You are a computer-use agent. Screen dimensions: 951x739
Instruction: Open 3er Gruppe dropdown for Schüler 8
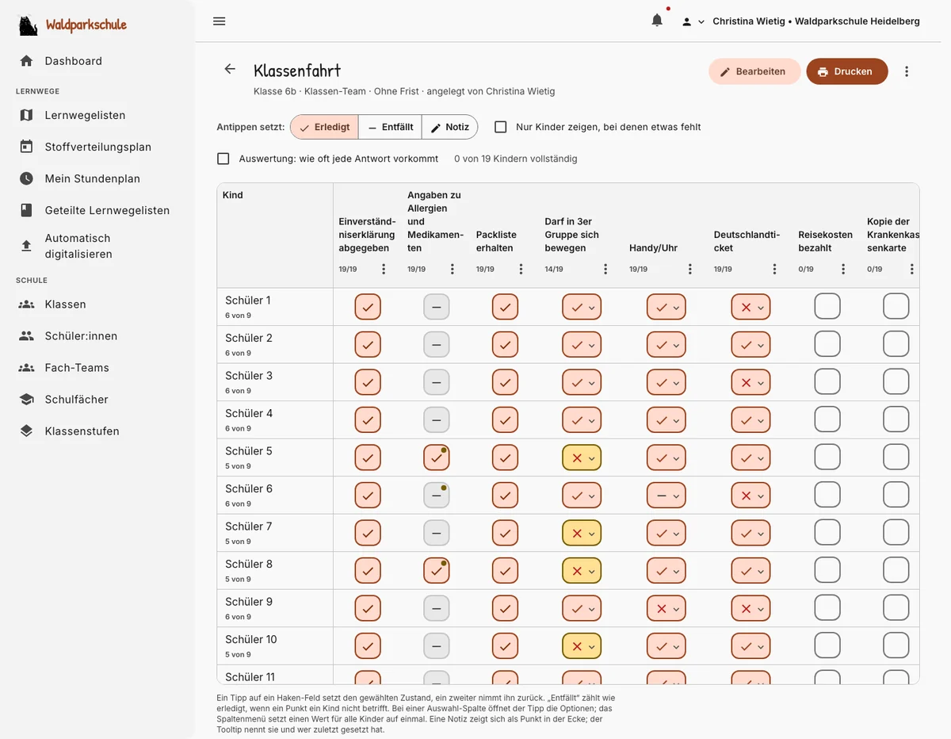(582, 571)
